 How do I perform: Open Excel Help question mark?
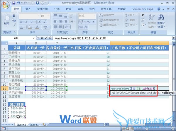click(x=159, y=9)
